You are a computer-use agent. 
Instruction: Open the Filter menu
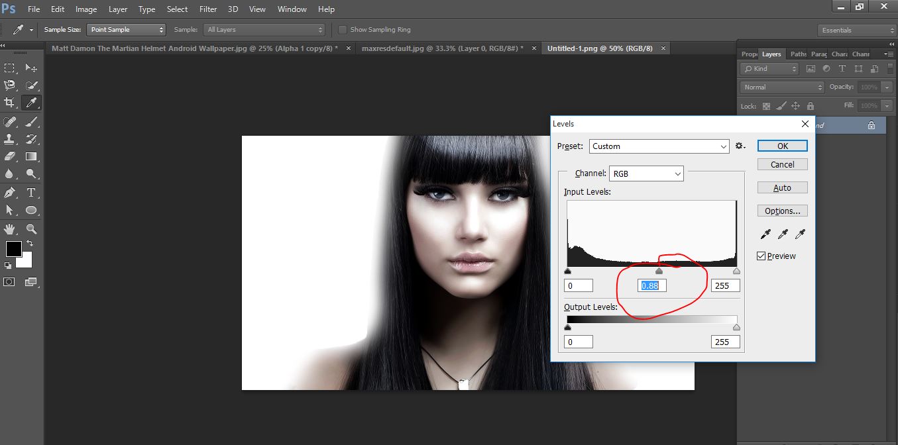pyautogui.click(x=208, y=9)
